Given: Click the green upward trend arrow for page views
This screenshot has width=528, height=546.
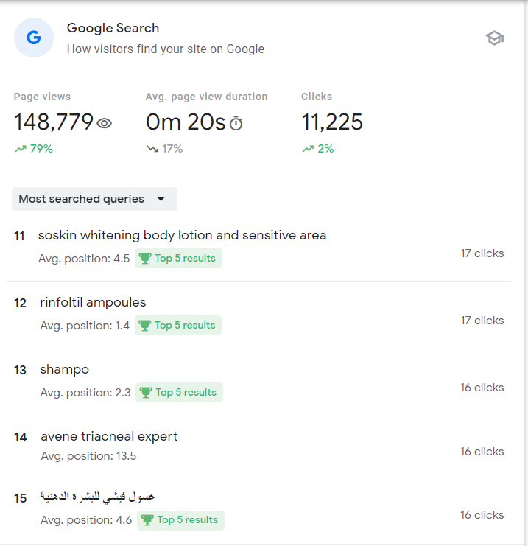Looking at the screenshot, I should pyautogui.click(x=20, y=149).
